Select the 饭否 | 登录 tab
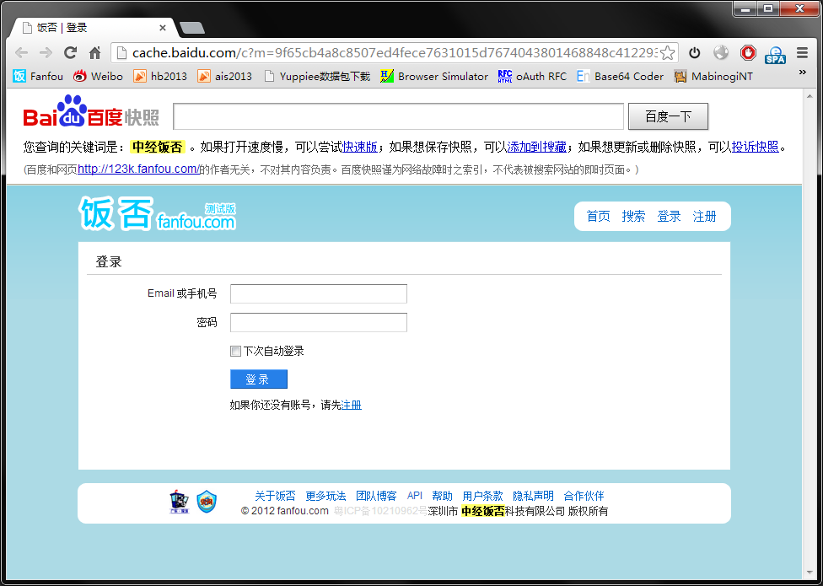Image resolution: width=823 pixels, height=586 pixels. coord(94,28)
